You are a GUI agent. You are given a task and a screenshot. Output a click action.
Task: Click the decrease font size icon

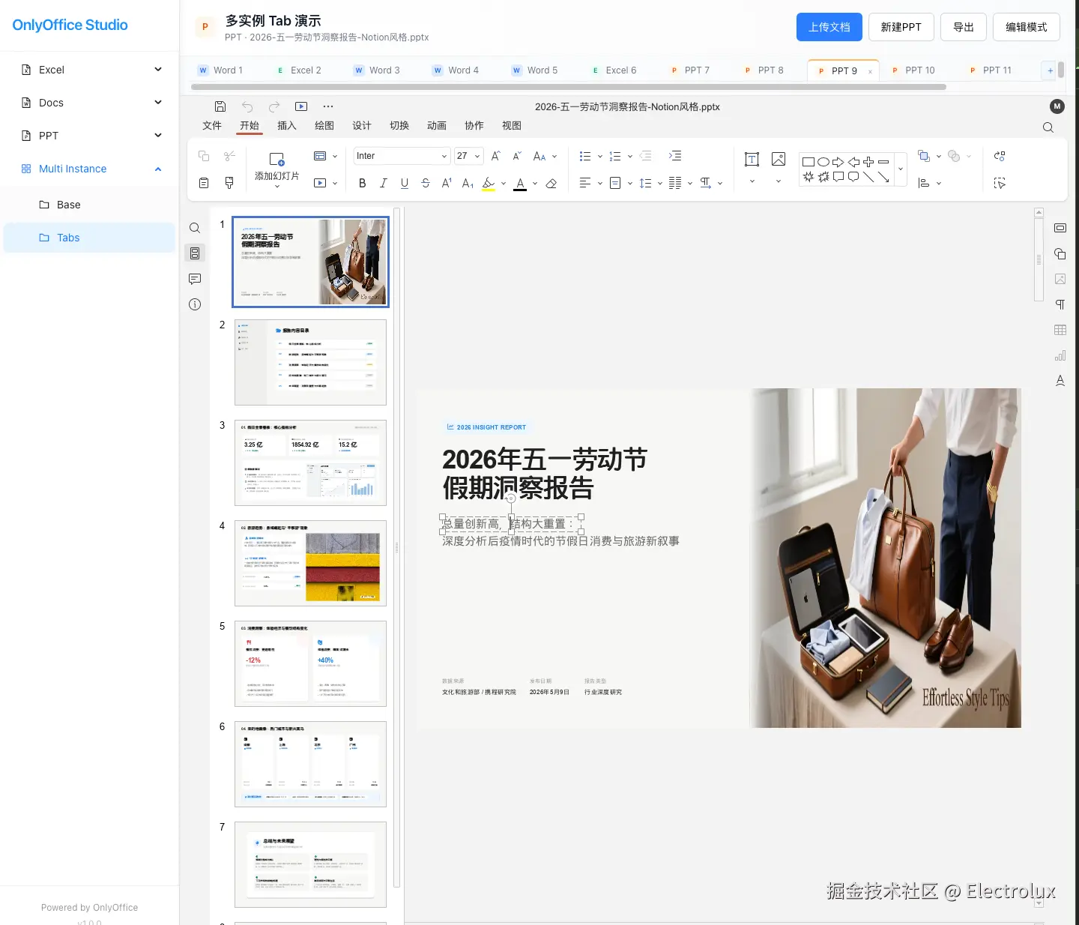pos(517,156)
